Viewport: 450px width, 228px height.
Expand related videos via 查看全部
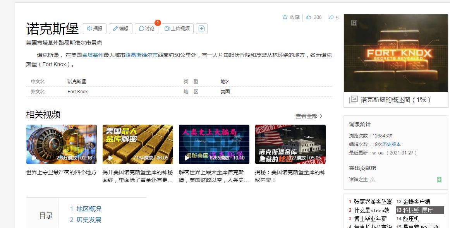coord(309,116)
